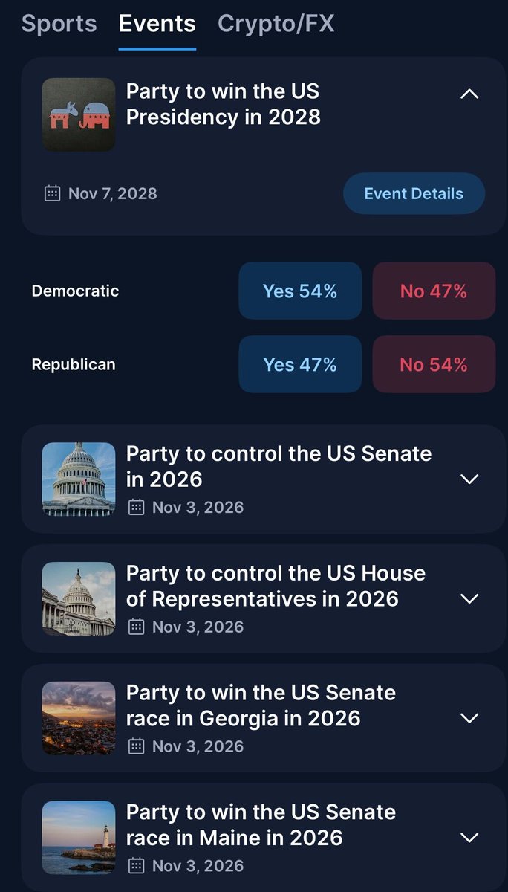
Task: Click the donkey and elephant party icon
Action: pos(79,114)
